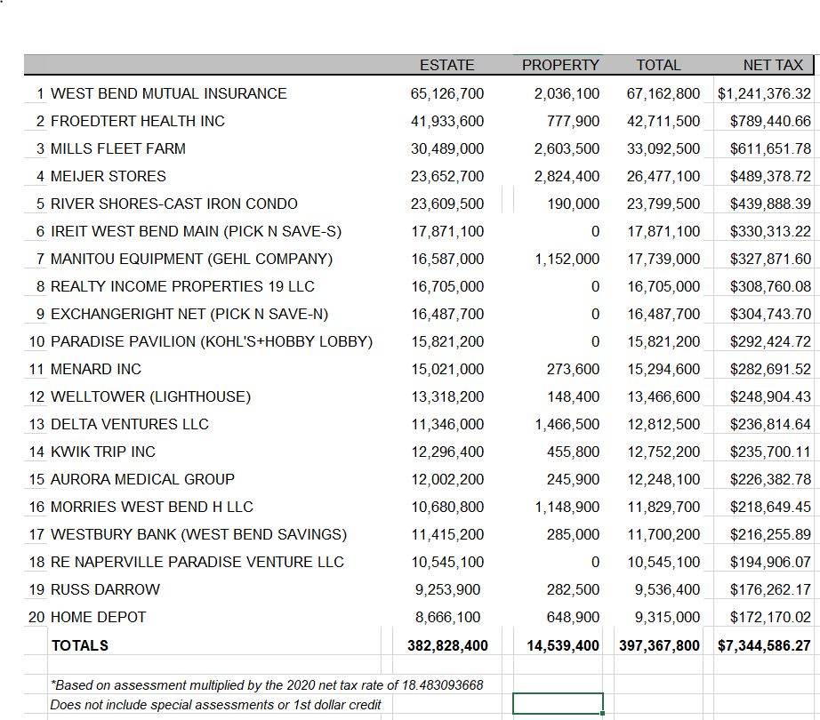Click HOME DEPOT cell
The width and height of the screenshot is (820, 720).
[98, 618]
